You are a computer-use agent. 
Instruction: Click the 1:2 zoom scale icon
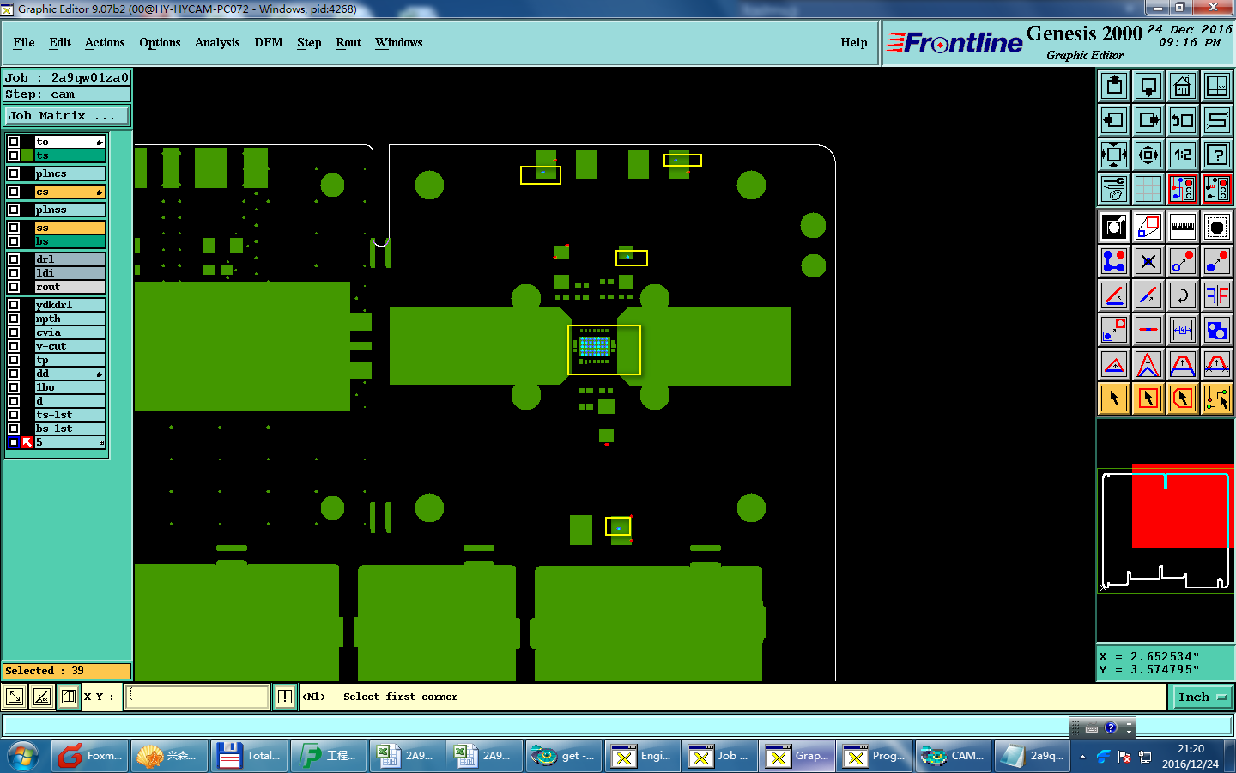(1183, 155)
